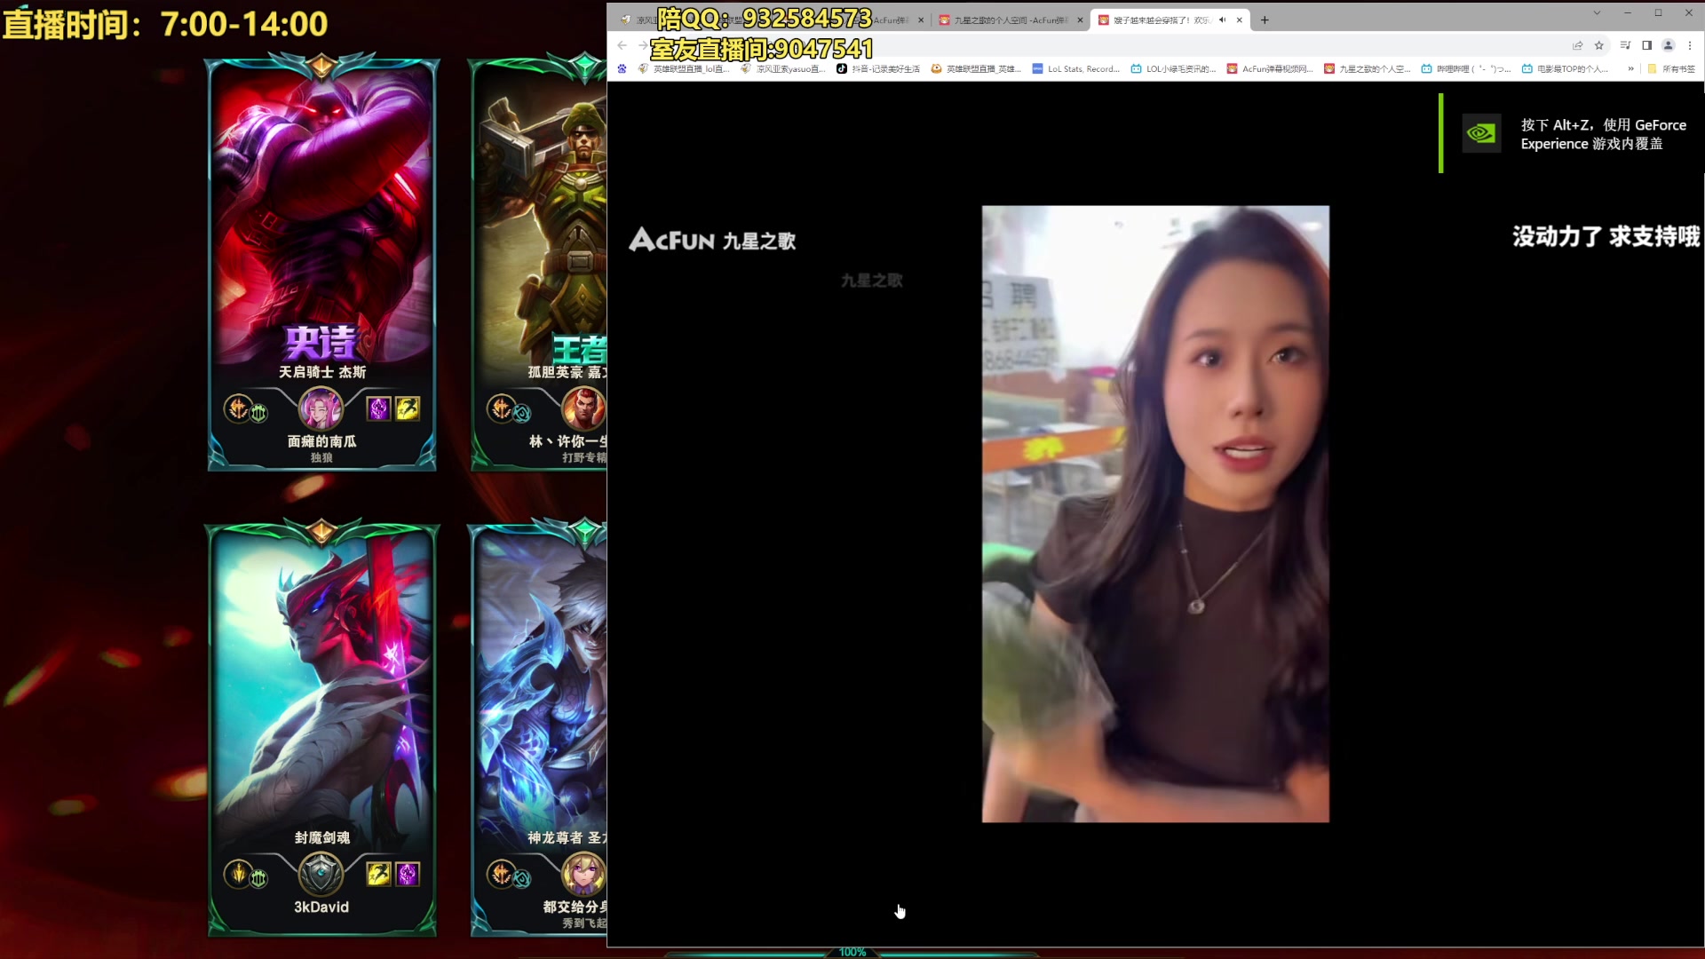Open the browser side panel icon
The image size is (1705, 959).
click(1646, 45)
